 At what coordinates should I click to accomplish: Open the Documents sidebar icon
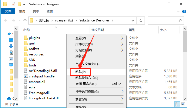click(11, 53)
